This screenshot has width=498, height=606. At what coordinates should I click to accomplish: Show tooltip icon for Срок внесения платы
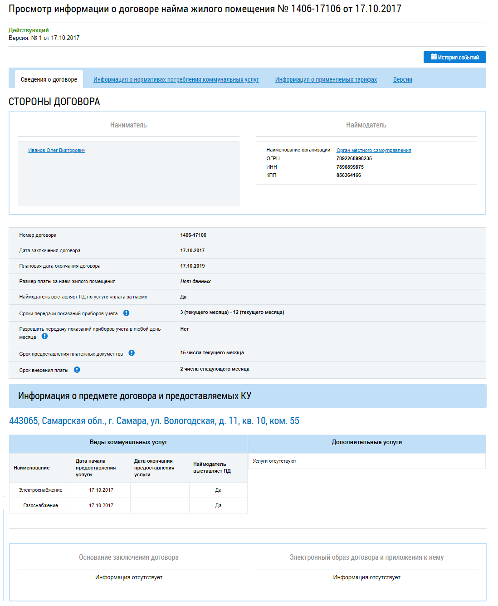pos(77,370)
